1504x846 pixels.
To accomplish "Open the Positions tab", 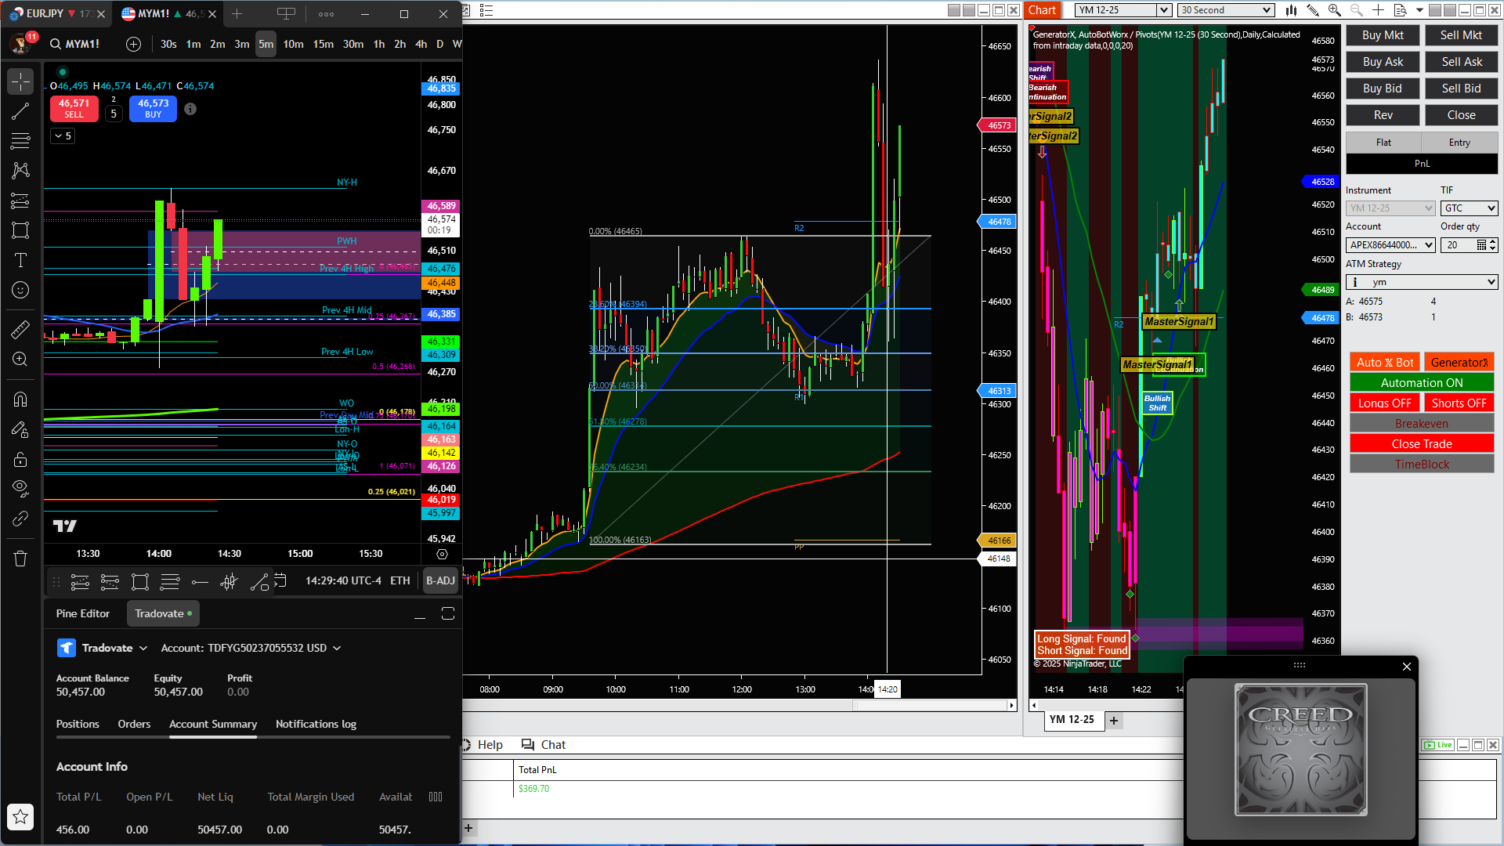I will [x=78, y=724].
